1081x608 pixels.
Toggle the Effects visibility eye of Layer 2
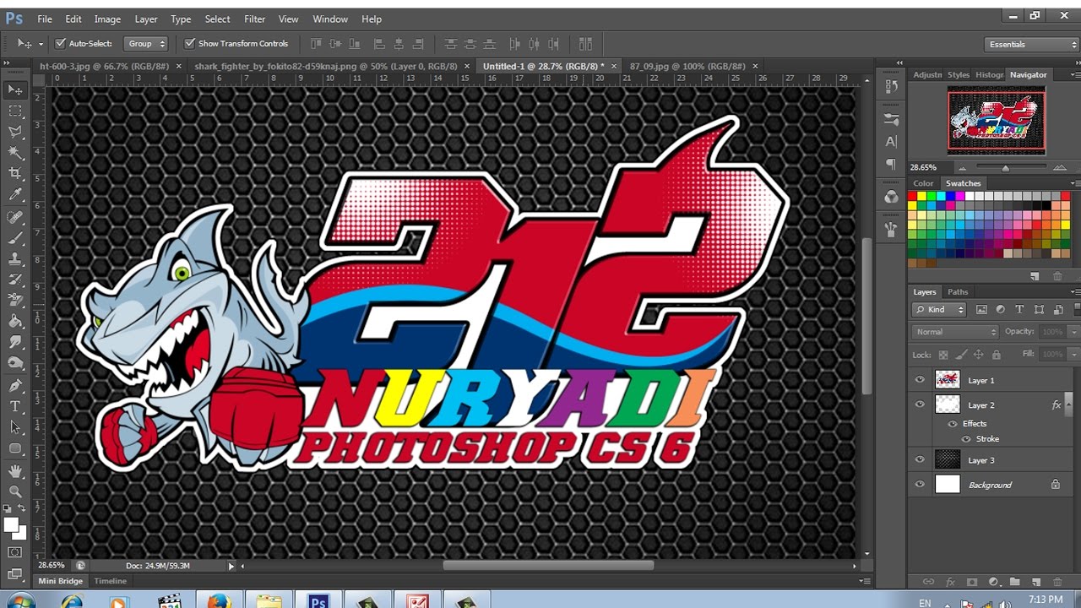[953, 424]
